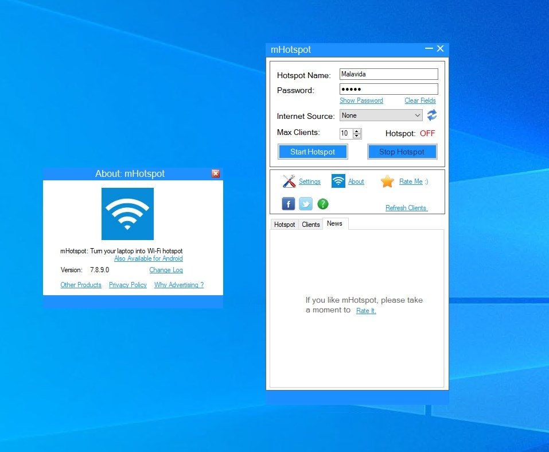Screen dimensions: 549x452
Task: Click the version number 7.8.9.0
Action: tap(99, 270)
